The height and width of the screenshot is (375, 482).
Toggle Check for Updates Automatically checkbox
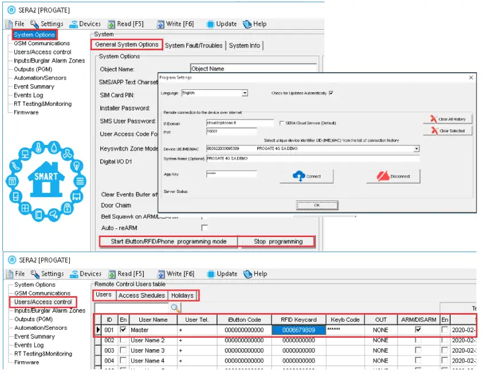[331, 93]
